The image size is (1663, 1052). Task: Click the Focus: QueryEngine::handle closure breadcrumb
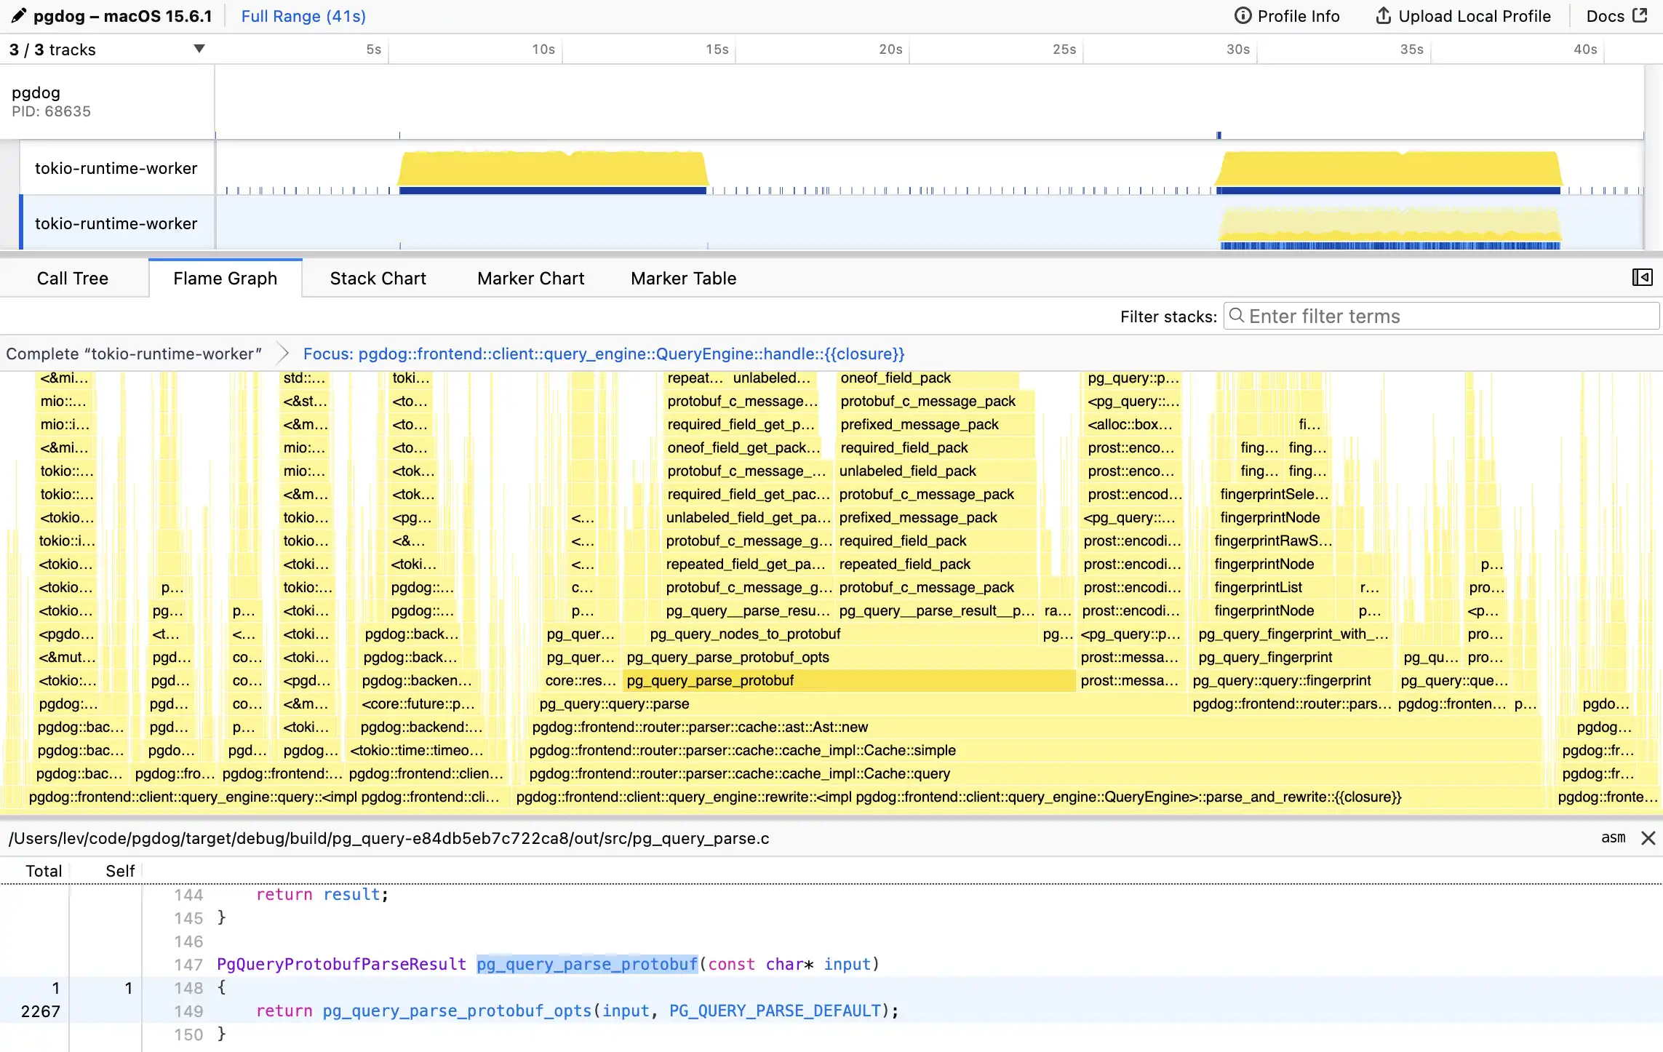[603, 354]
